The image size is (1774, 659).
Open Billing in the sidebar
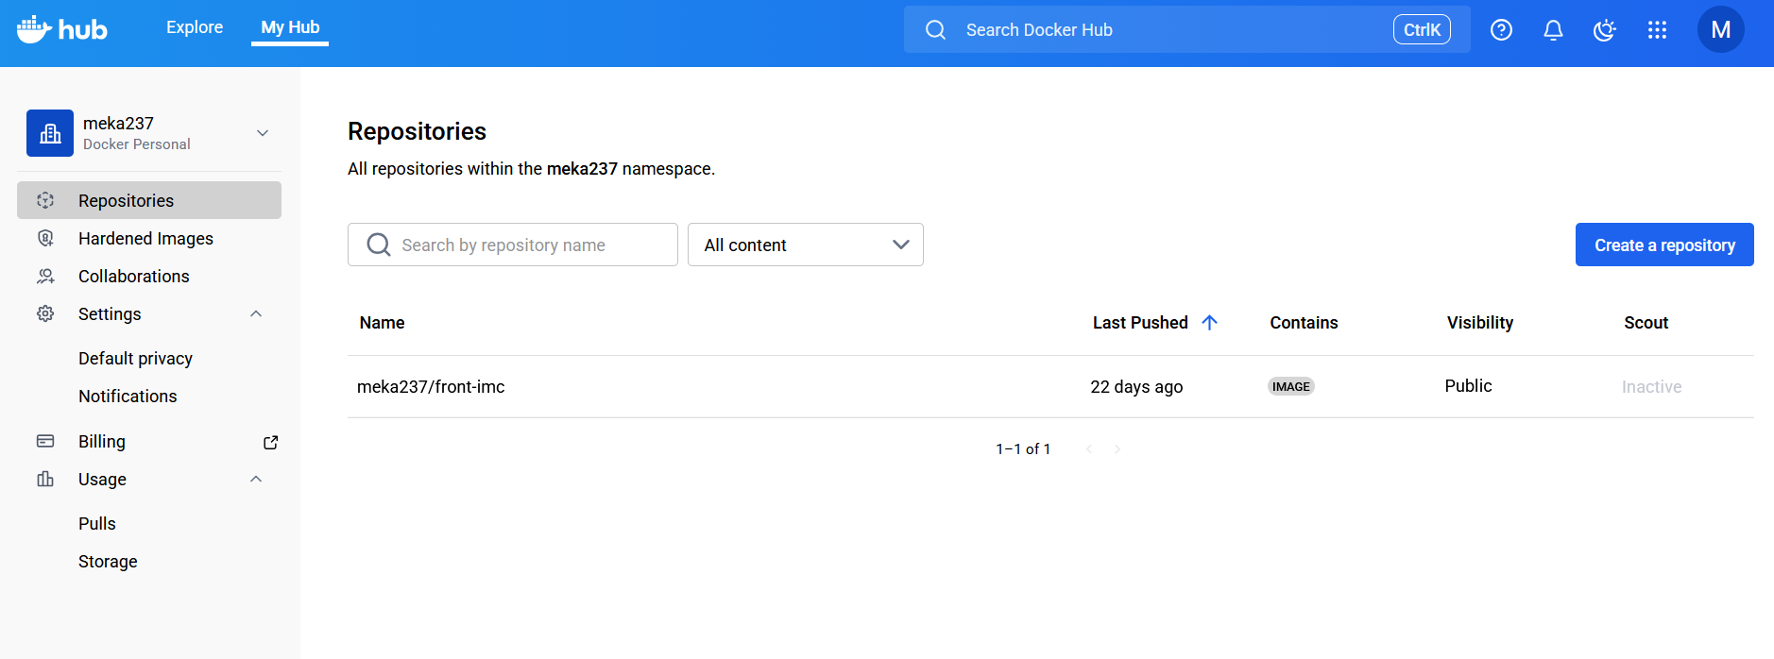tap(149, 441)
